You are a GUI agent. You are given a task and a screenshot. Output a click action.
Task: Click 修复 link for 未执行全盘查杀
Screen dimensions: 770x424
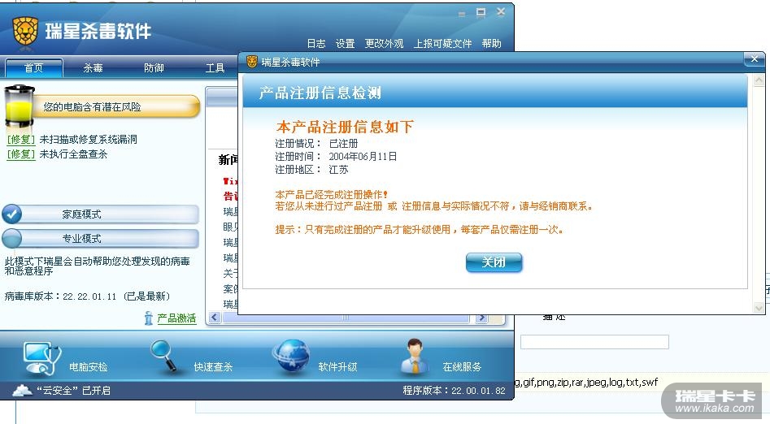click(x=21, y=154)
